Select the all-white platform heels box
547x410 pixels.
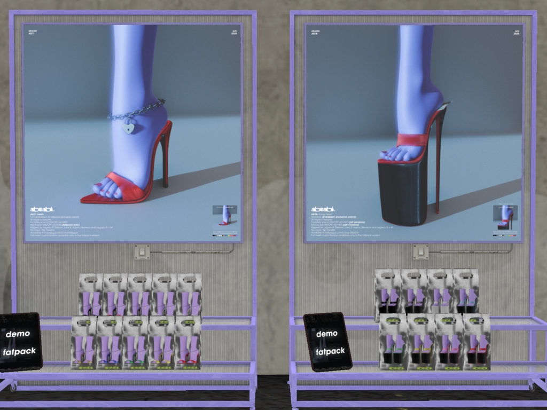click(440, 291)
